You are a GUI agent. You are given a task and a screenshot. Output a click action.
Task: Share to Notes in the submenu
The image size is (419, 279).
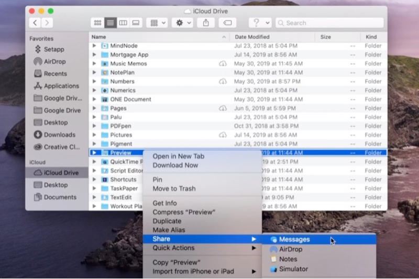pos(319,259)
